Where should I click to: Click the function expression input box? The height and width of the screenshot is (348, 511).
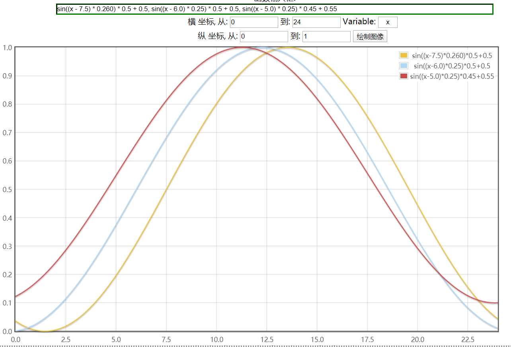tap(275, 9)
